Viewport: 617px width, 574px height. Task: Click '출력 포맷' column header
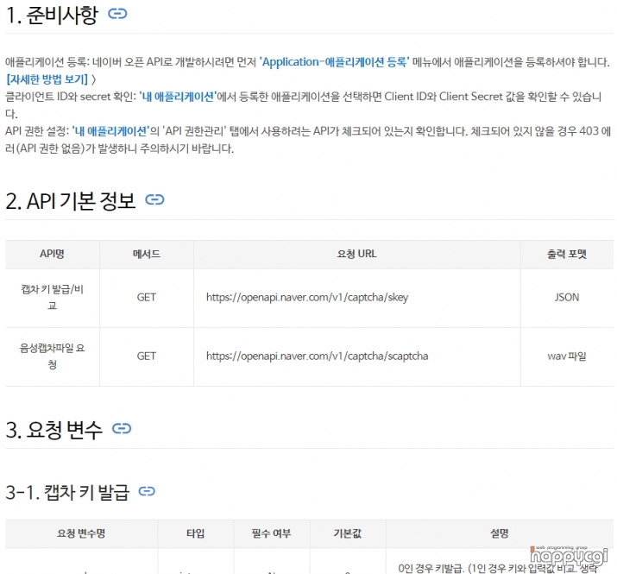567,255
